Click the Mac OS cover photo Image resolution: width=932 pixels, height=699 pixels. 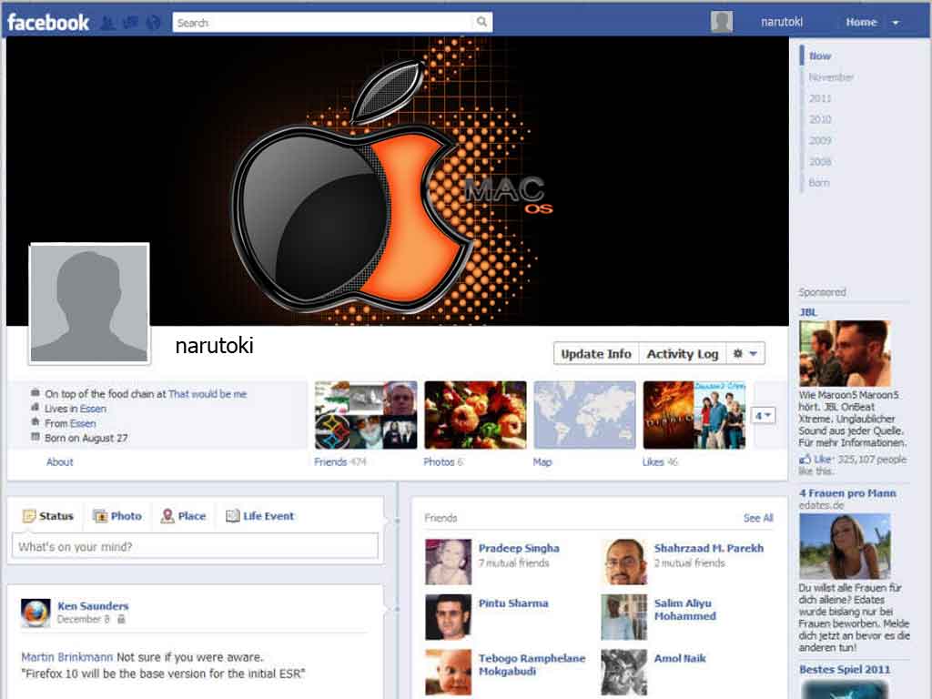[x=397, y=181]
